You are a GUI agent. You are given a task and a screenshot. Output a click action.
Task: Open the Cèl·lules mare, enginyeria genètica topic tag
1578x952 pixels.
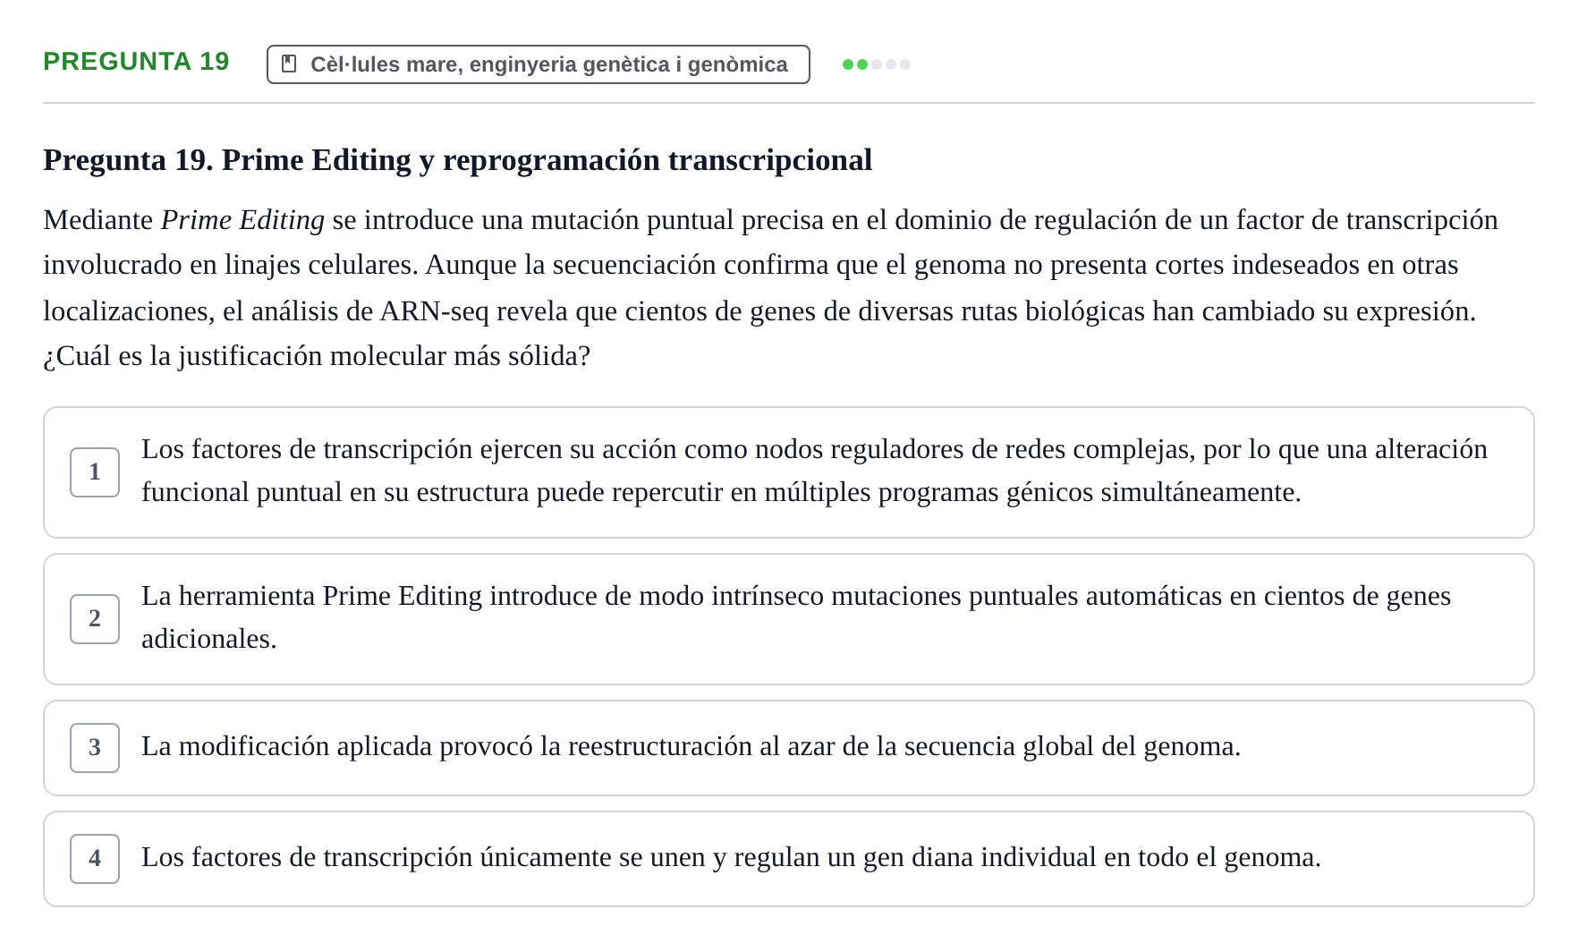pyautogui.click(x=538, y=64)
